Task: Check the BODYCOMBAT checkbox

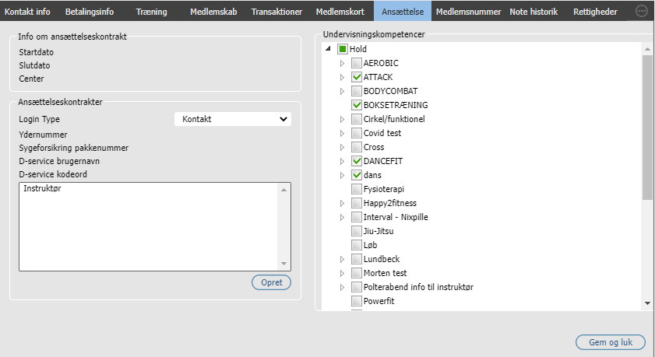Action: 357,91
